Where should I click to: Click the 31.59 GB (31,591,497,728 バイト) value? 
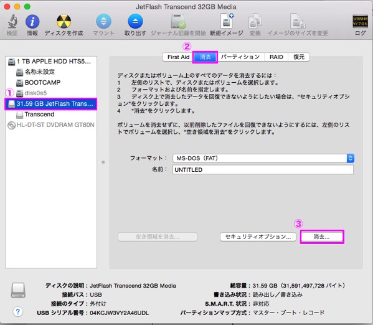(298, 286)
